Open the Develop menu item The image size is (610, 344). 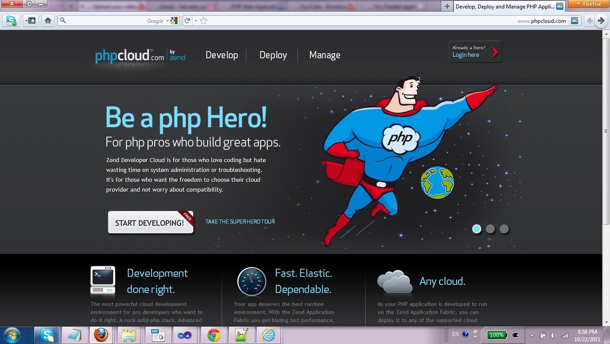click(x=222, y=55)
